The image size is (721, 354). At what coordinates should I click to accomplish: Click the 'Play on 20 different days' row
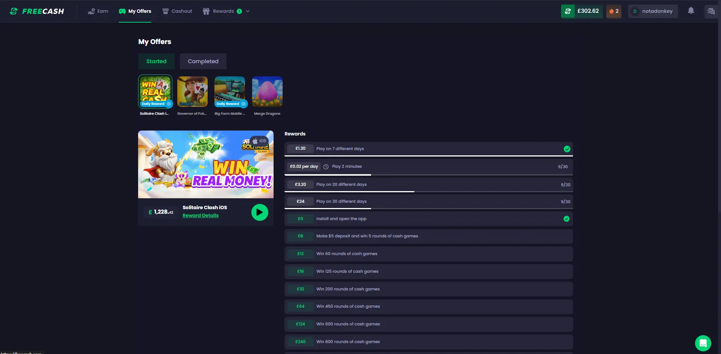[429, 184]
